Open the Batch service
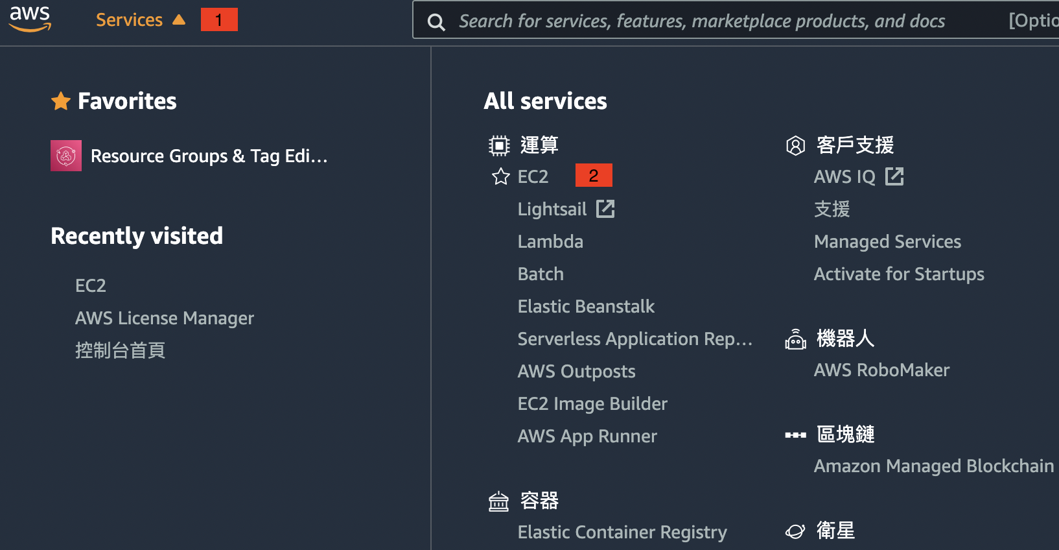This screenshot has width=1059, height=550. (541, 274)
